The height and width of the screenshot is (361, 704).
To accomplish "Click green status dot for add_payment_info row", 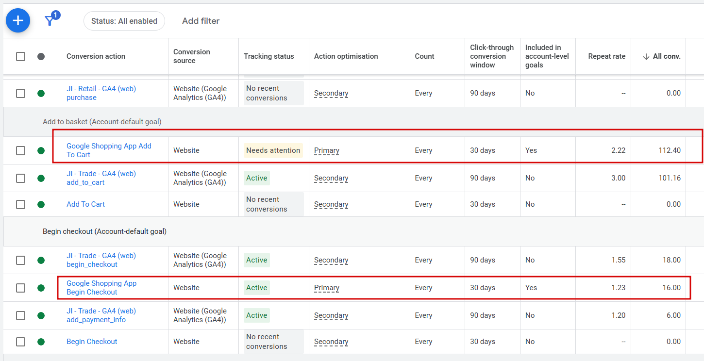I will coord(41,315).
